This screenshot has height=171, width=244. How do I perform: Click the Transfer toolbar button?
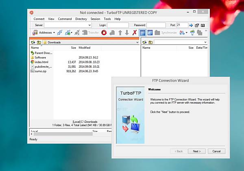pos(90,33)
